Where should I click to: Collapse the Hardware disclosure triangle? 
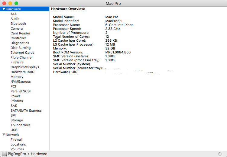click(4, 9)
